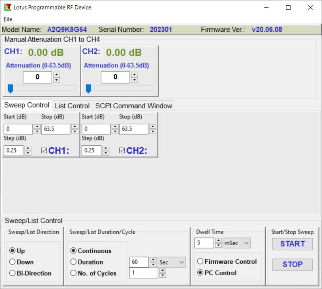Image resolution: width=322 pixels, height=289 pixels.
Task: Select the Bi-Direction sweep radio button
Action: (x=12, y=273)
